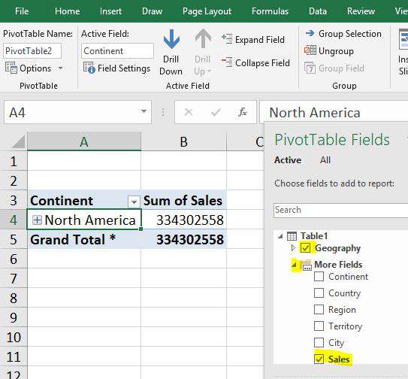Click the Drill Up arrow icon
Image resolution: width=408 pixels, height=379 pixels.
click(203, 39)
